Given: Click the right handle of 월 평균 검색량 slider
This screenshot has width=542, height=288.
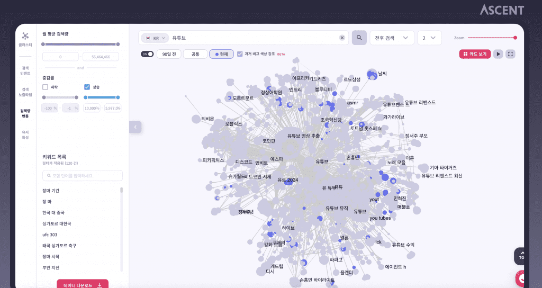Looking at the screenshot, I should point(118,44).
